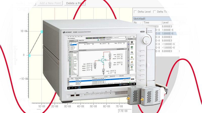The image size is (202, 113).
Task: Open the File menu
Action: (68, 36)
